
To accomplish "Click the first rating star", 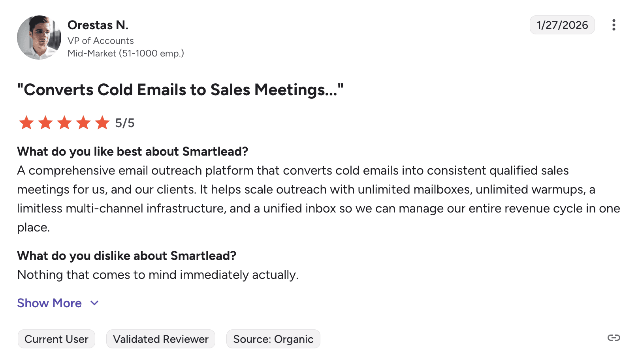I will click(x=26, y=123).
